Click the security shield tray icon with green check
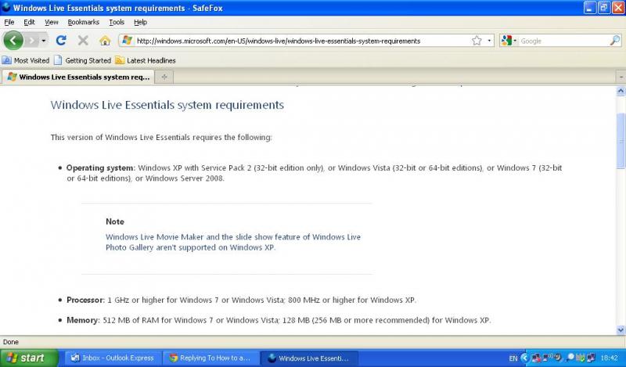The width and height of the screenshot is (626, 367). pos(581,358)
